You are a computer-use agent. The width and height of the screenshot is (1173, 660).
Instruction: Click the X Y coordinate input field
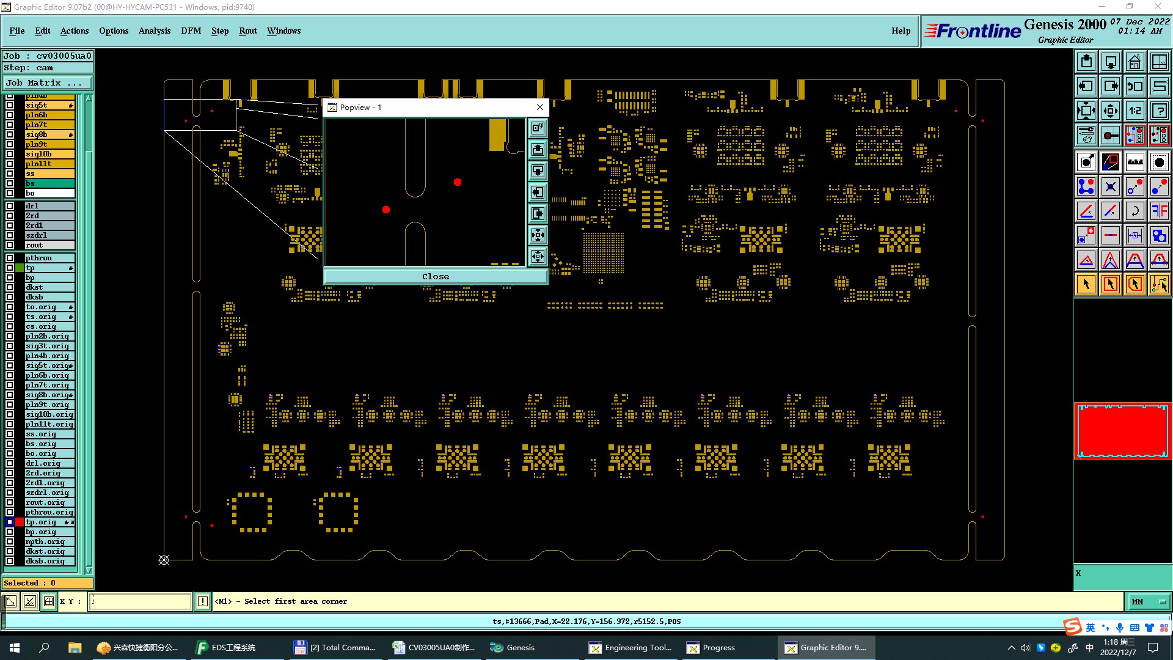tap(141, 601)
